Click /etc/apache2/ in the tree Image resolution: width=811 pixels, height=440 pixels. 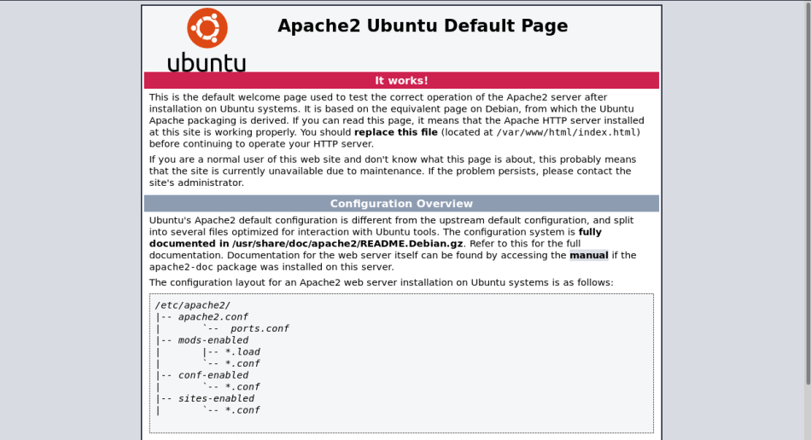pos(192,305)
